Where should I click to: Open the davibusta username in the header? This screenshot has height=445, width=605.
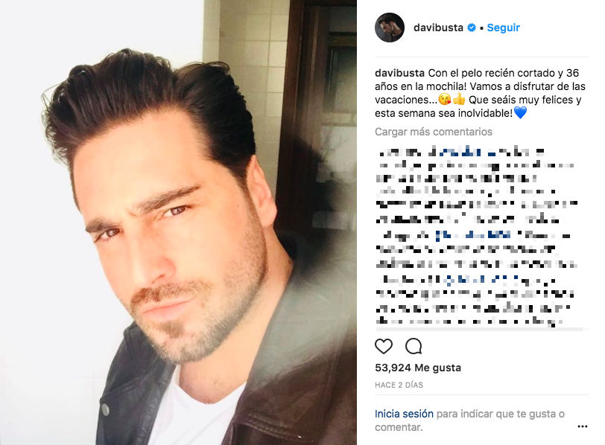tap(438, 28)
